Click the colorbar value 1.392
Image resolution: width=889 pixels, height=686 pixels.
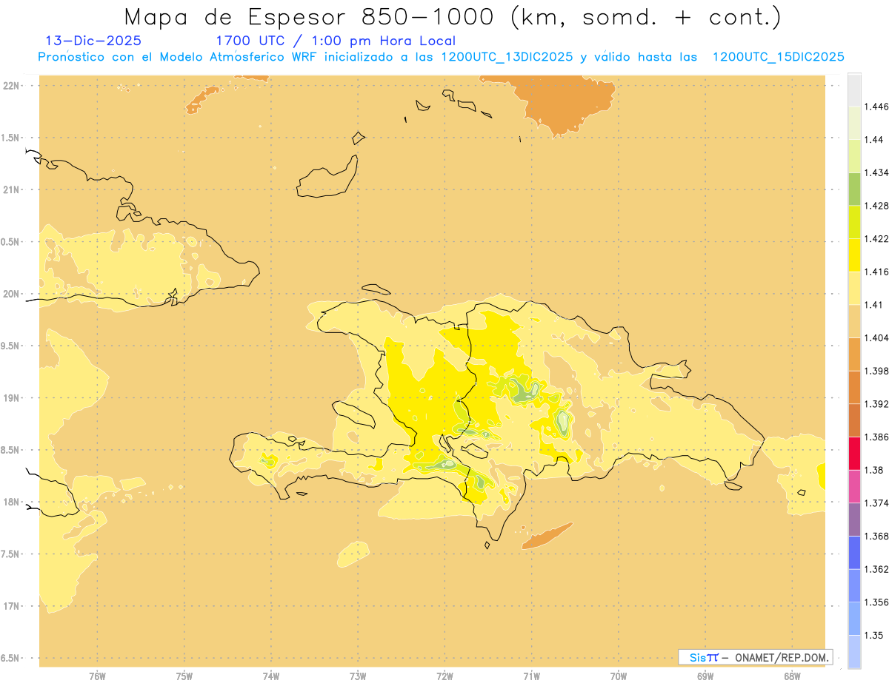pos(875,404)
